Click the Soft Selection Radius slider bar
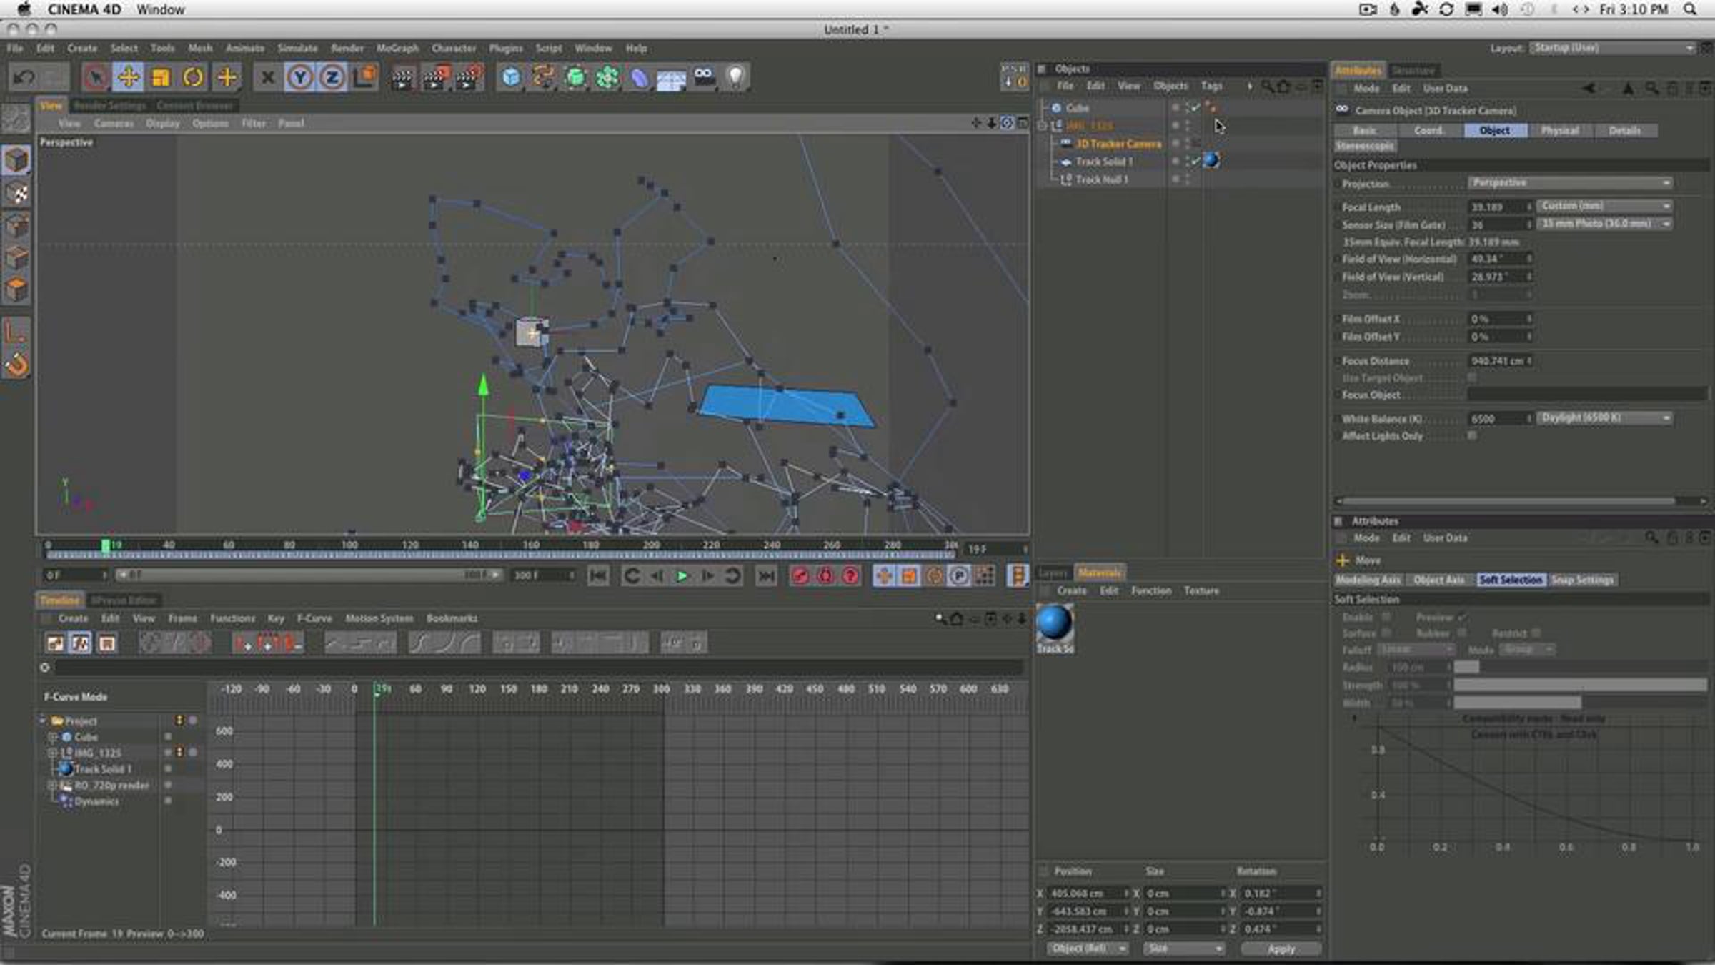The width and height of the screenshot is (1715, 965). tap(1581, 667)
